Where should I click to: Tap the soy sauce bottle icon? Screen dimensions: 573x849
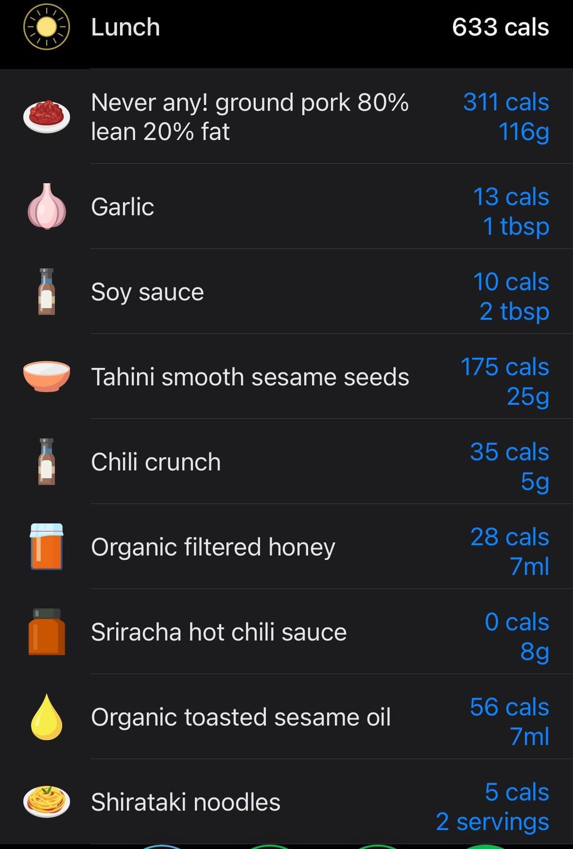click(47, 291)
